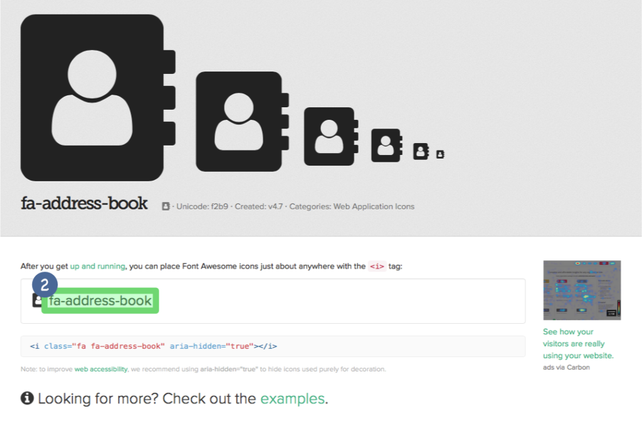Click the HTML code snippet line
The image size is (642, 431).
(x=153, y=346)
